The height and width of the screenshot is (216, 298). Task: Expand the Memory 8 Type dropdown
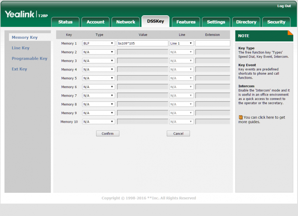98,104
